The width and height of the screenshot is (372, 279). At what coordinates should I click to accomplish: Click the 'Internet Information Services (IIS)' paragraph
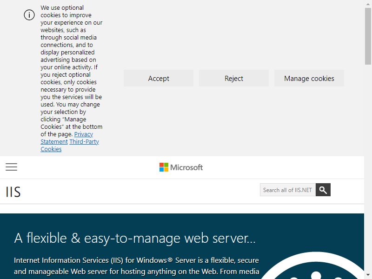(136, 266)
